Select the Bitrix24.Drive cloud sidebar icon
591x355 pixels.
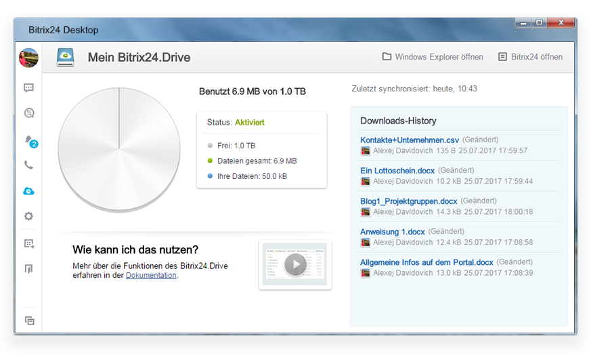coord(28,191)
